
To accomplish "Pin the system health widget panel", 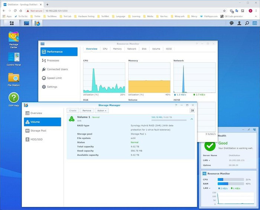I will [249, 130].
